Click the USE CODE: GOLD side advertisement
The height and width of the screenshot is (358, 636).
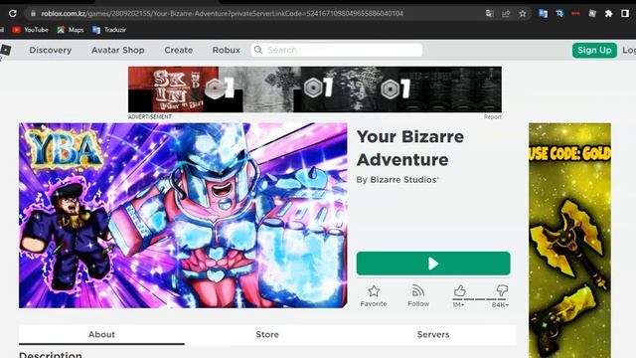click(x=569, y=241)
